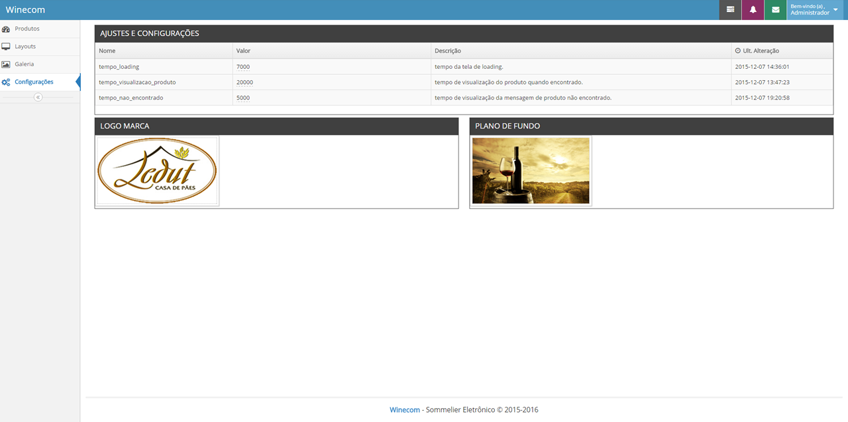The image size is (848, 422).
Task: Open the notifications bell icon
Action: tap(753, 10)
